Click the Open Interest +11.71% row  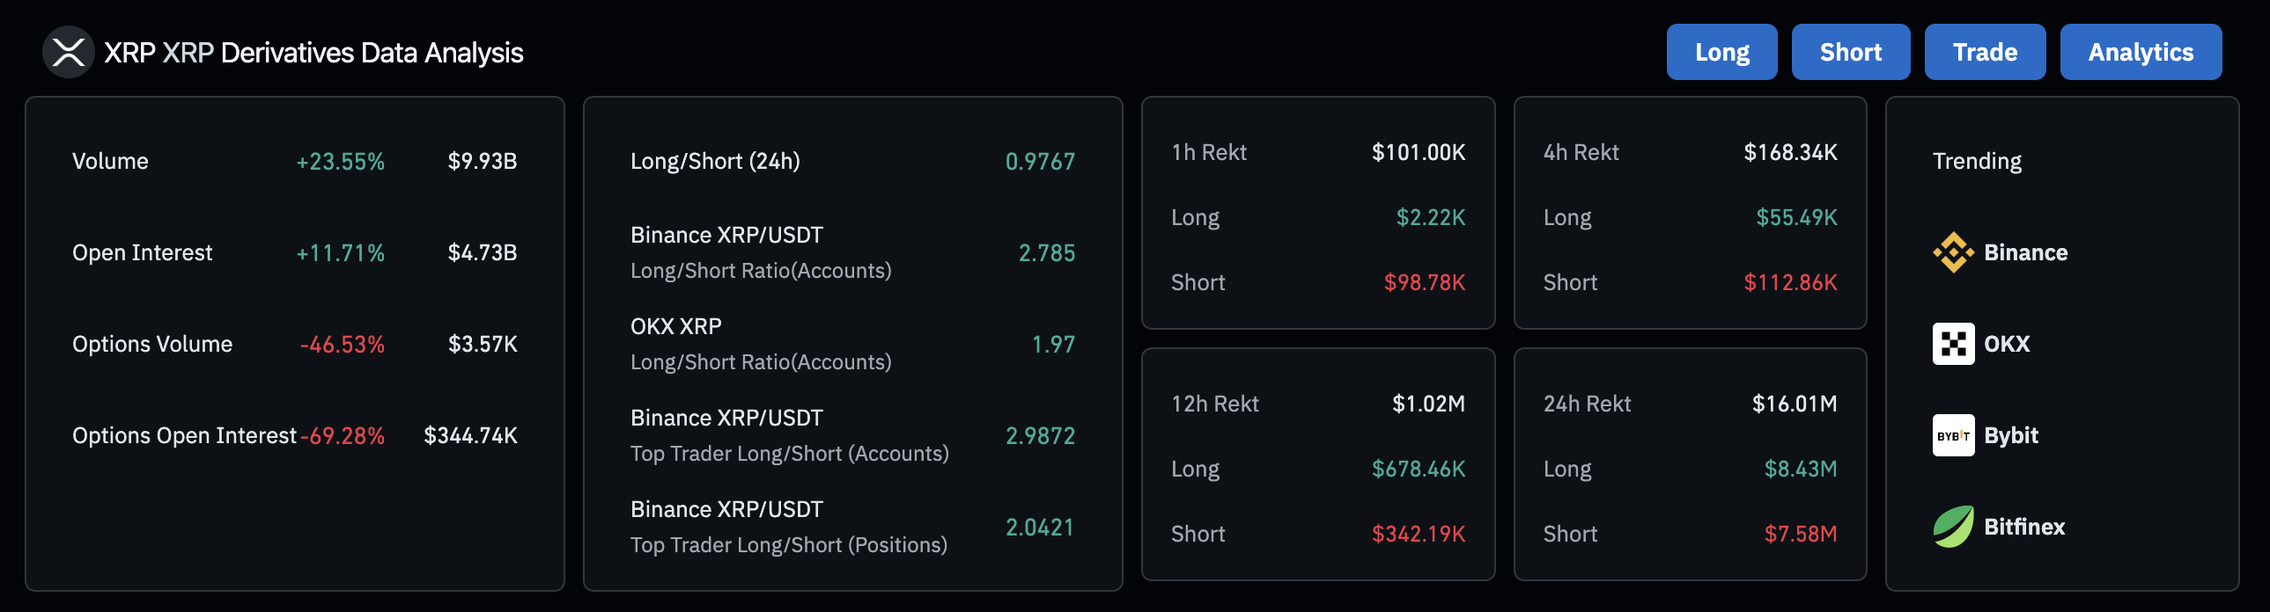(x=293, y=252)
